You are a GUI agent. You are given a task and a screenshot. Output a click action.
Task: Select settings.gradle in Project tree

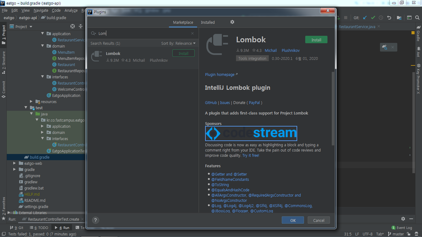(36, 206)
